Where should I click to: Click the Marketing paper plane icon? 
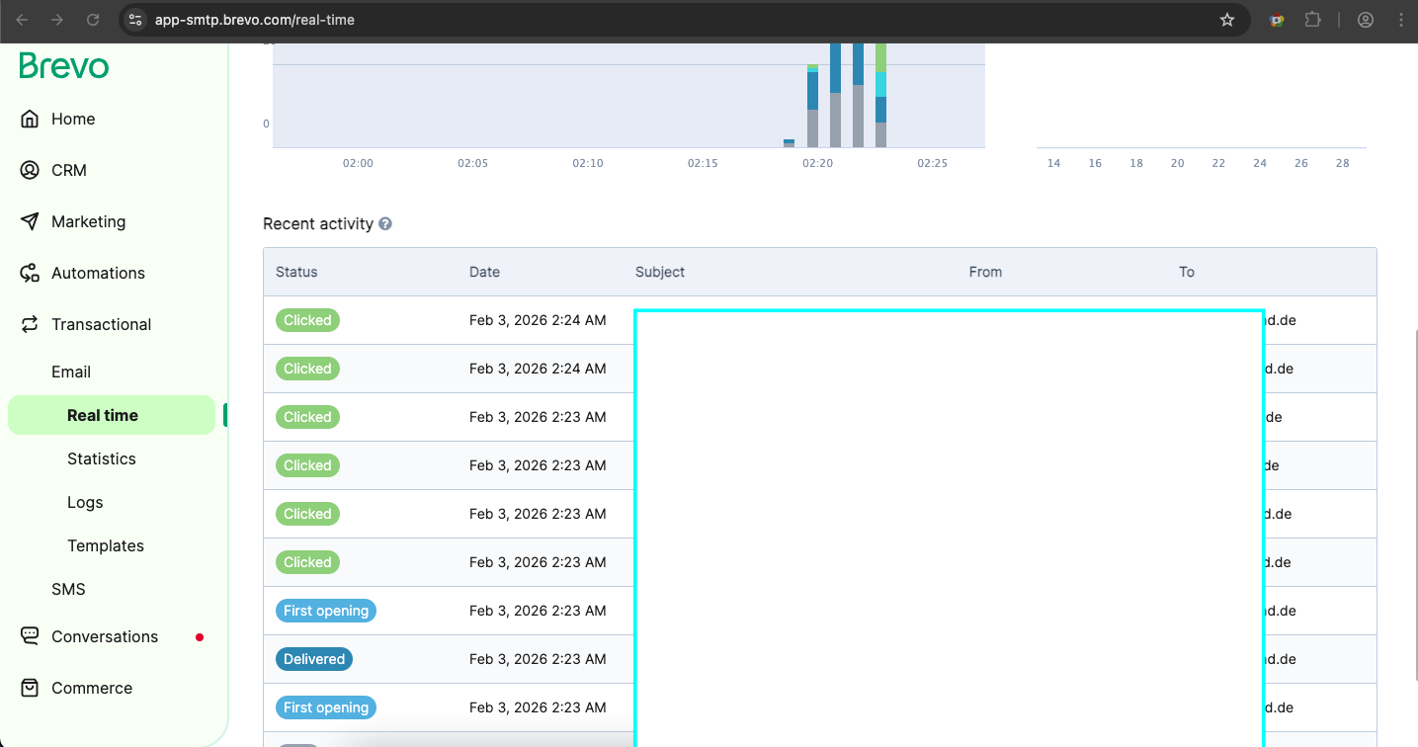tap(30, 221)
